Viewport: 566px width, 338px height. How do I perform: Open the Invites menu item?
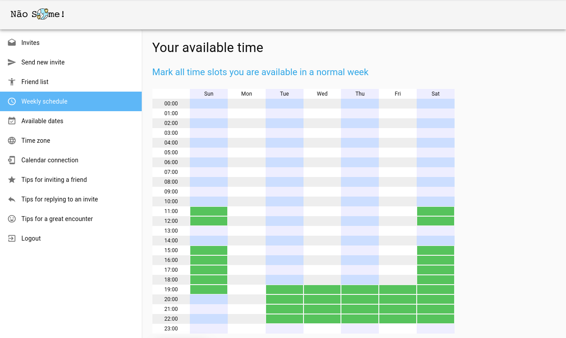71,43
